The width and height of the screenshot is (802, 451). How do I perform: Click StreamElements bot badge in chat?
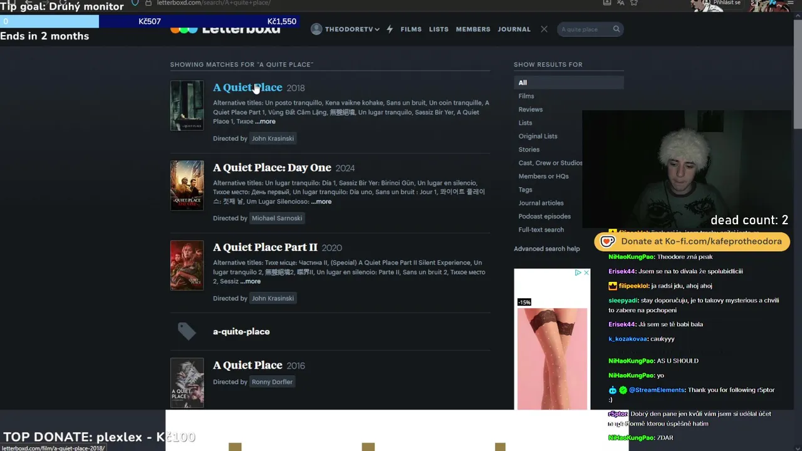click(613, 390)
